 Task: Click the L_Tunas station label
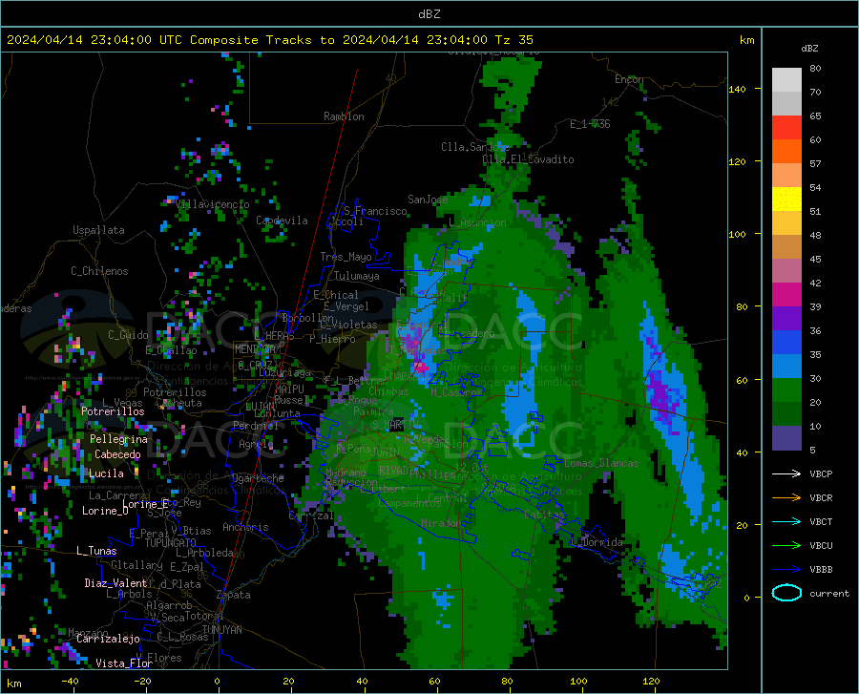pos(96,551)
